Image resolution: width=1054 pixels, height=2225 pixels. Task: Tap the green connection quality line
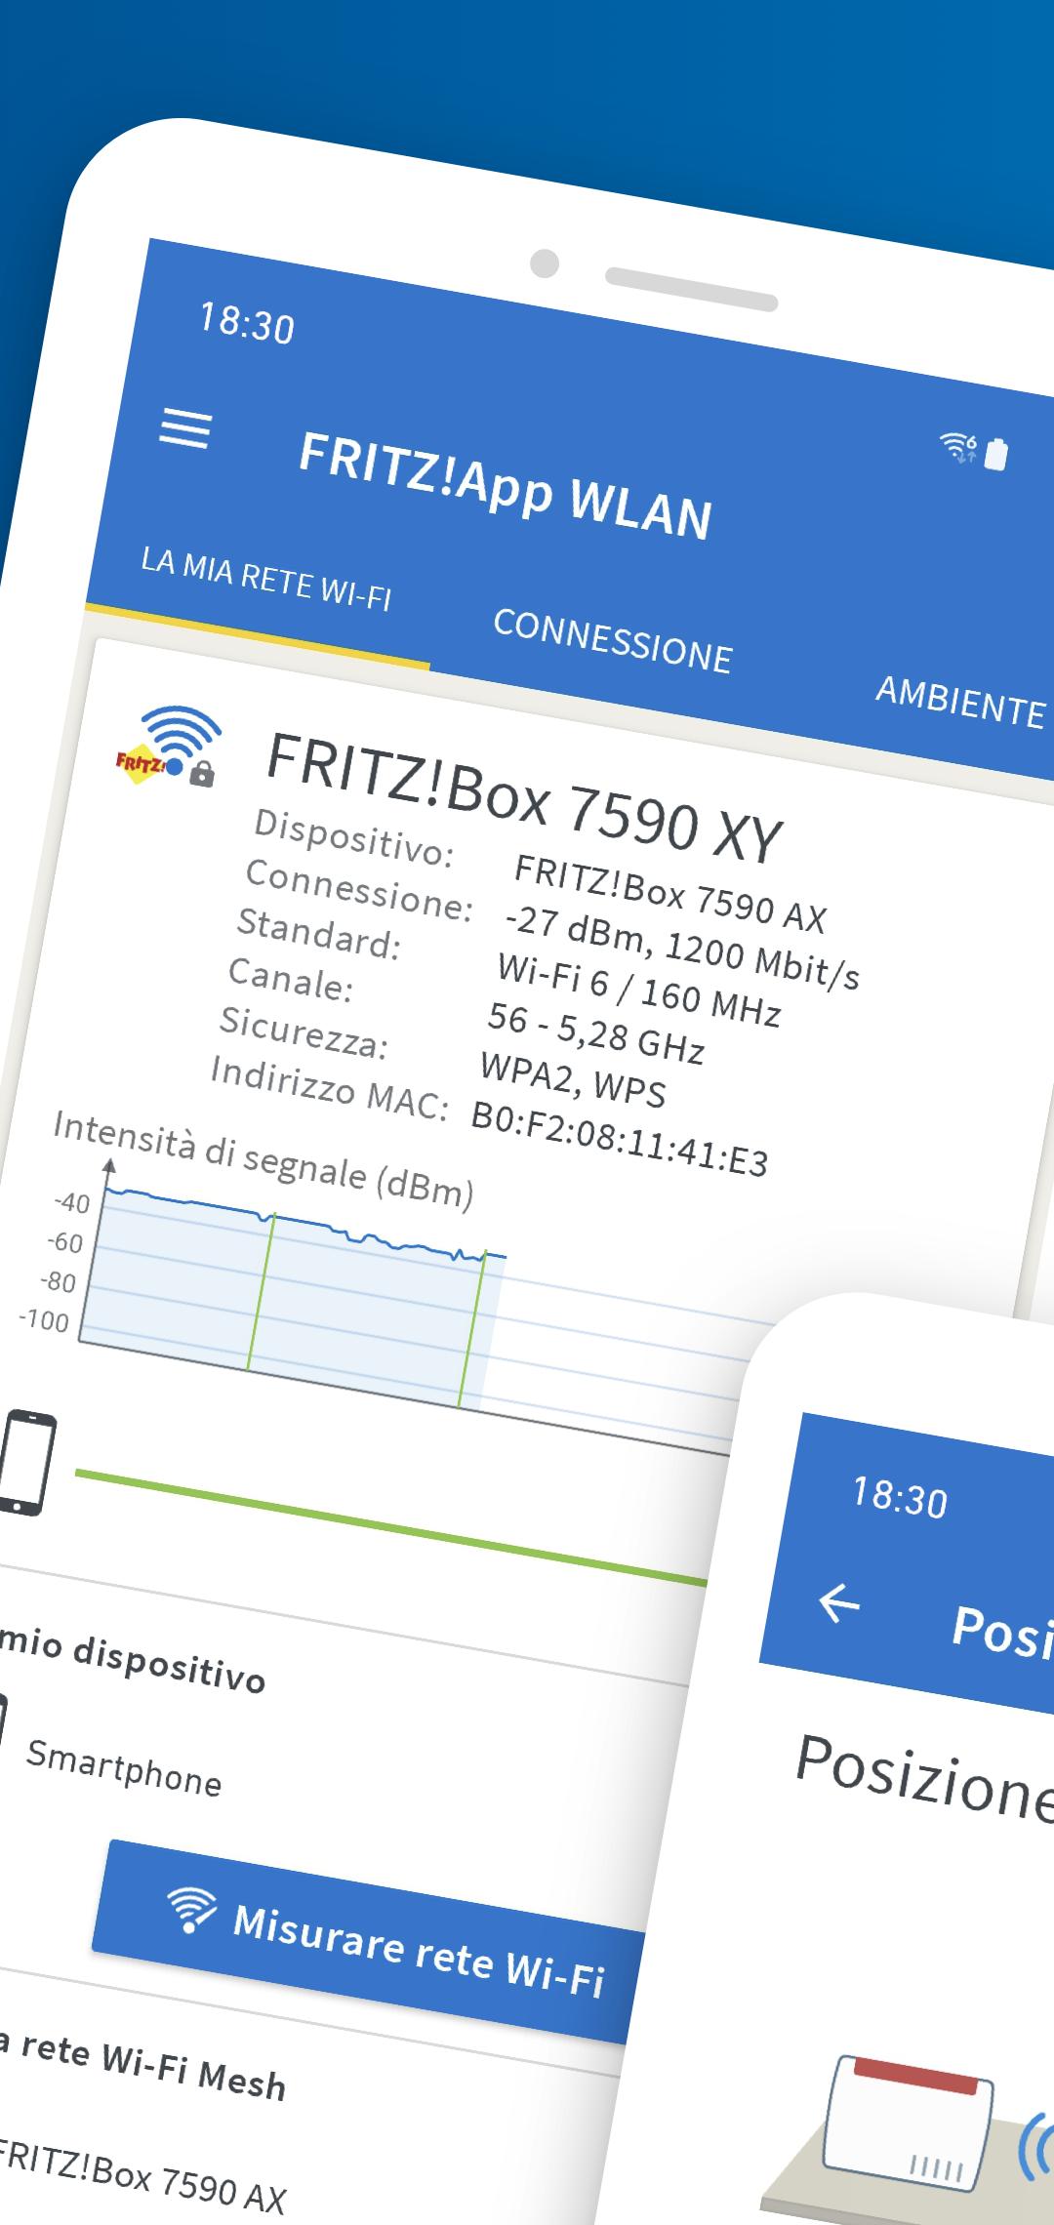[x=390, y=1528]
